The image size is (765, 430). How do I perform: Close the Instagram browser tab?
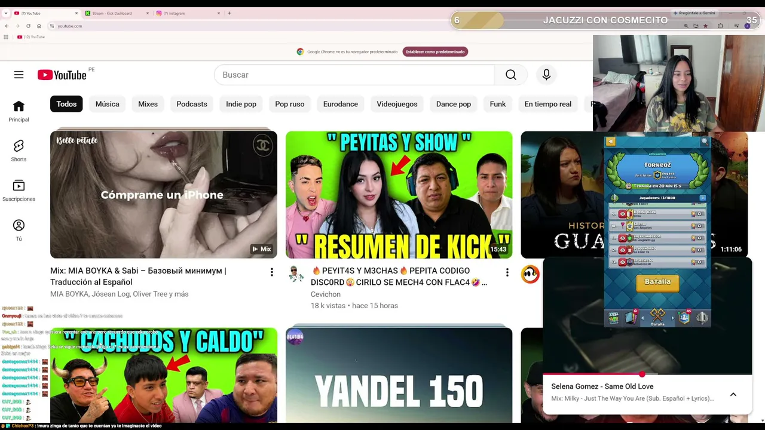[x=219, y=13]
